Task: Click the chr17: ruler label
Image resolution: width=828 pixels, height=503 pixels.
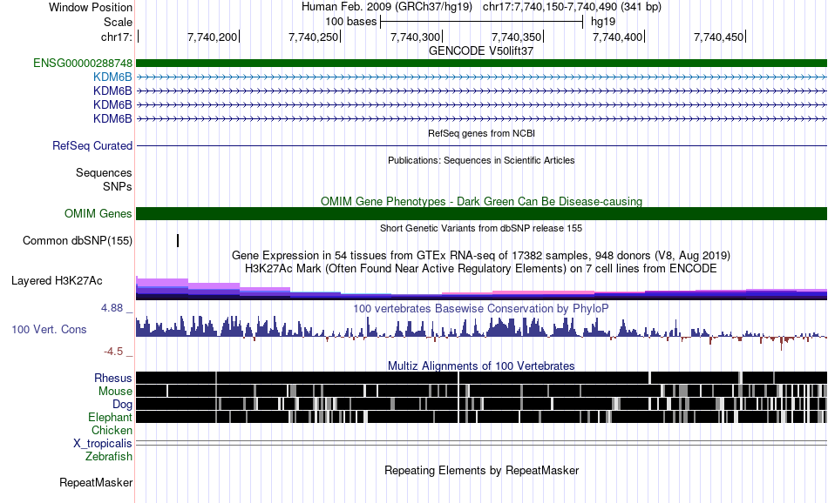Action: [117, 37]
